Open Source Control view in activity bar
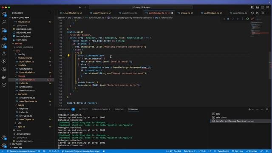Viewport: 272px width, 153px height. [x=4, y=30]
